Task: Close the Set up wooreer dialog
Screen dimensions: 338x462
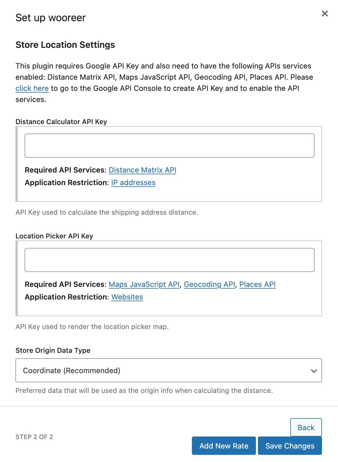Action: 325,13
